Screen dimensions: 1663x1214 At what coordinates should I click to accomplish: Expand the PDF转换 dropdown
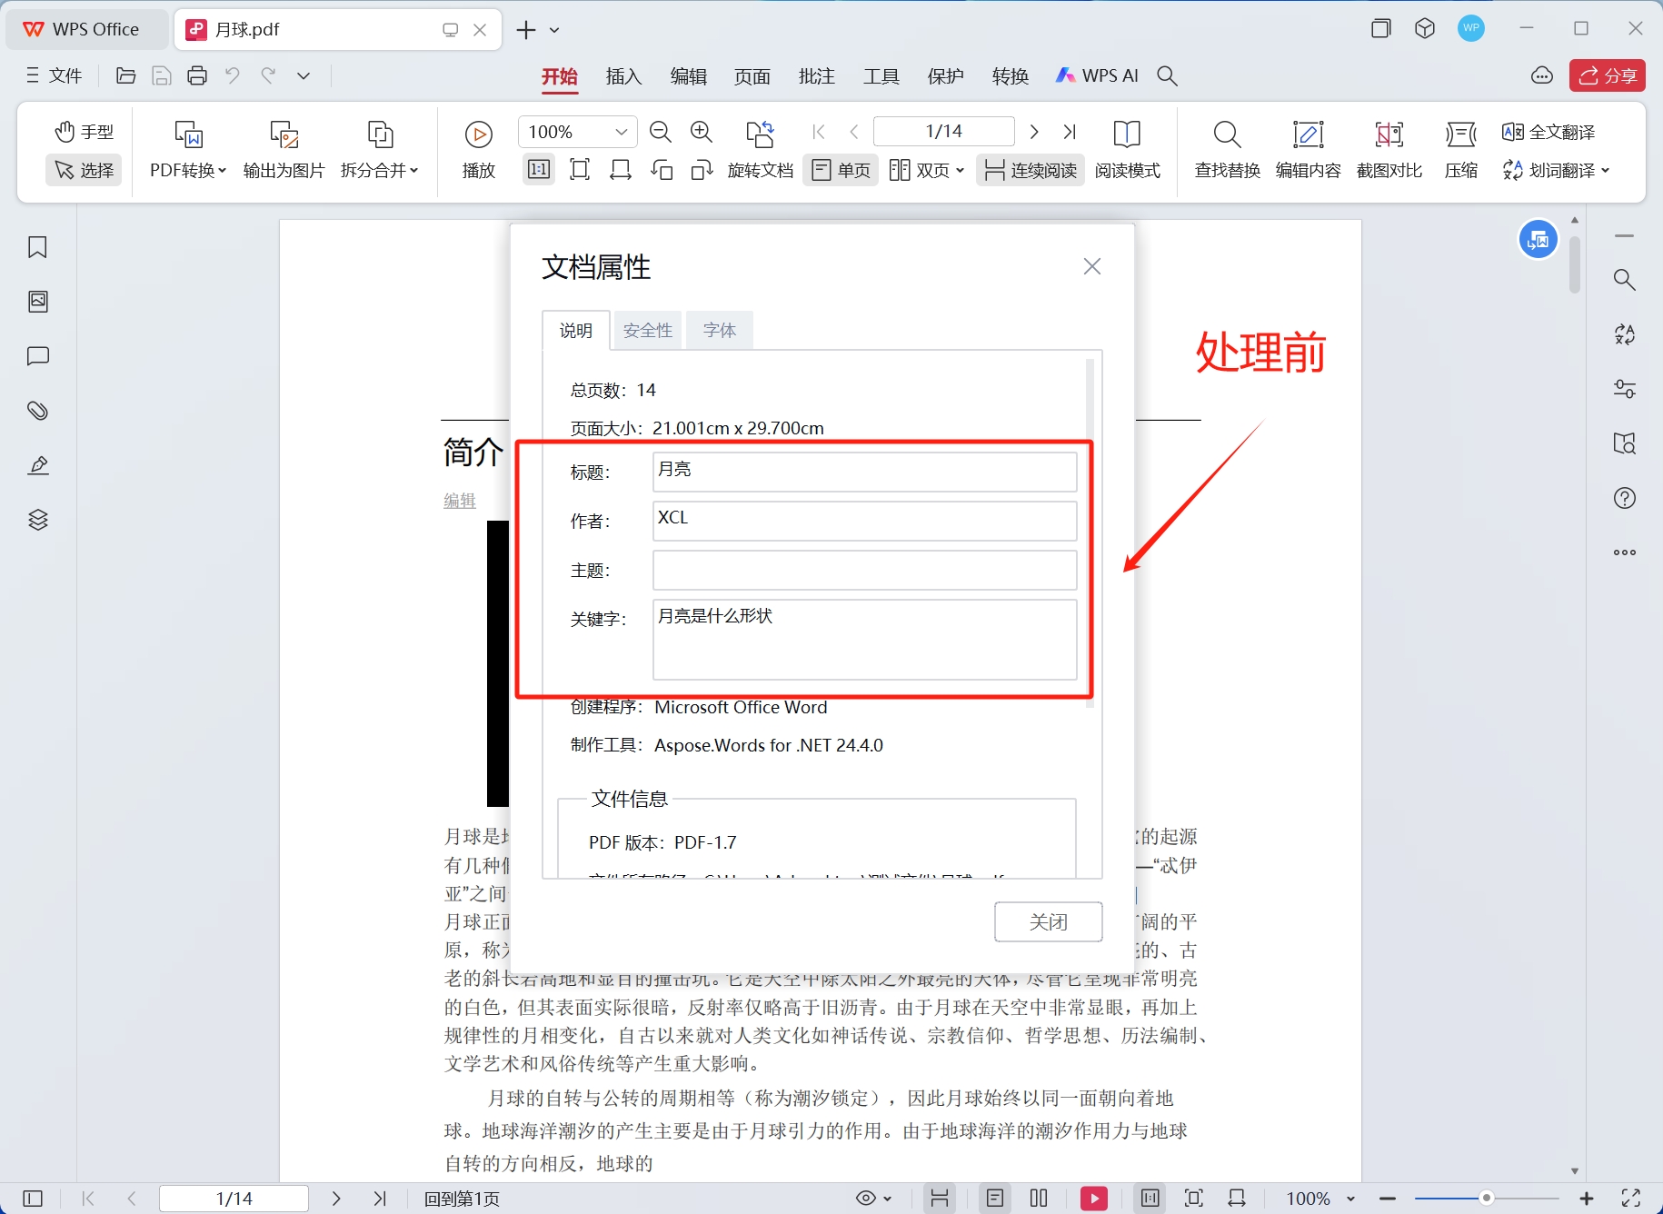pyautogui.click(x=221, y=171)
